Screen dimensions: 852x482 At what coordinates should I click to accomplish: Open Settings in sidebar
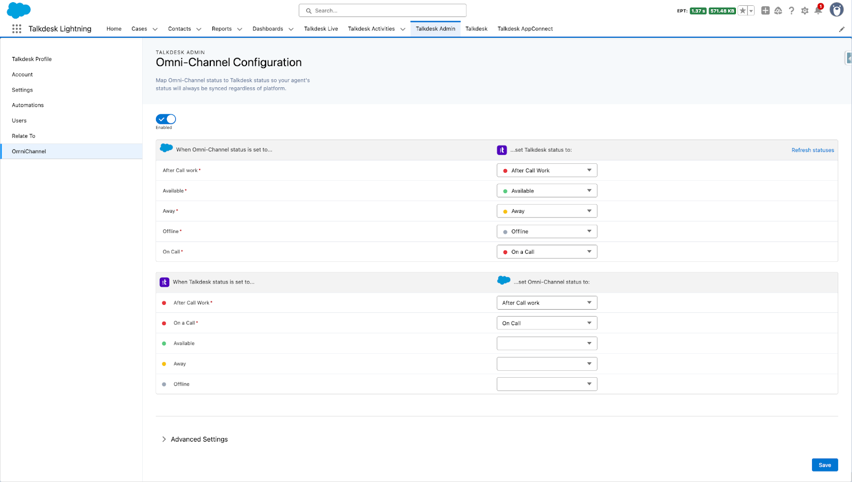[x=22, y=90]
